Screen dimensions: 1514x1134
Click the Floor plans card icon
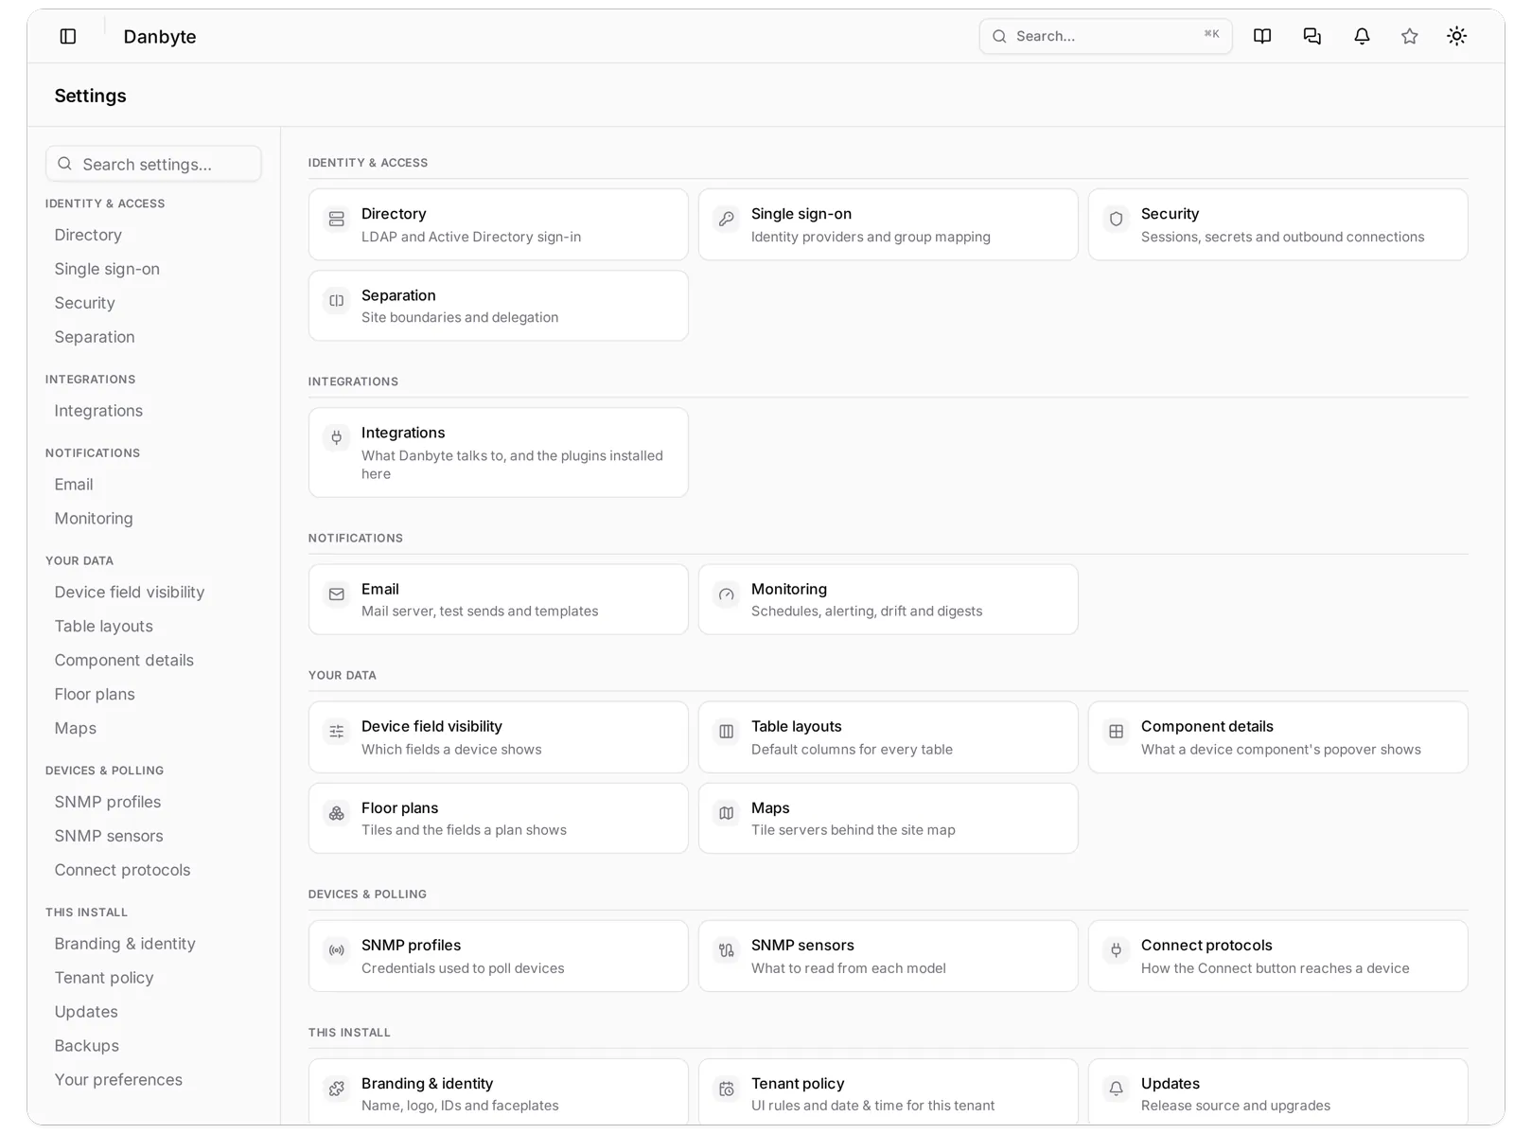click(337, 813)
